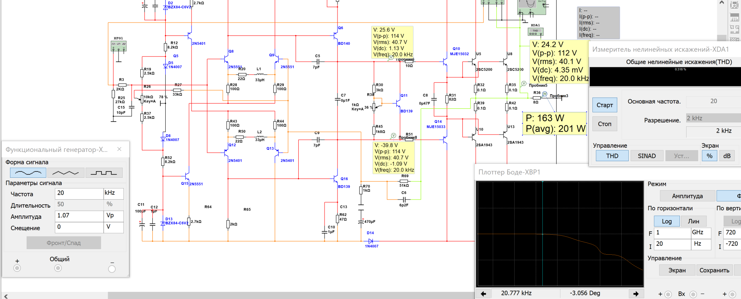Click the plus terminal of function generator
The image size is (741, 299).
click(17, 268)
